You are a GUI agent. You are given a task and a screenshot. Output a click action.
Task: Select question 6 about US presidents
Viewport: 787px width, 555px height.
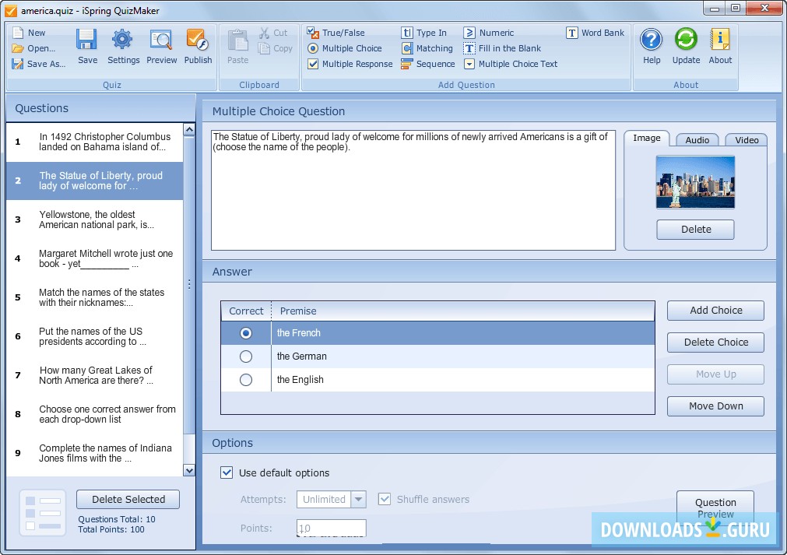(94, 336)
